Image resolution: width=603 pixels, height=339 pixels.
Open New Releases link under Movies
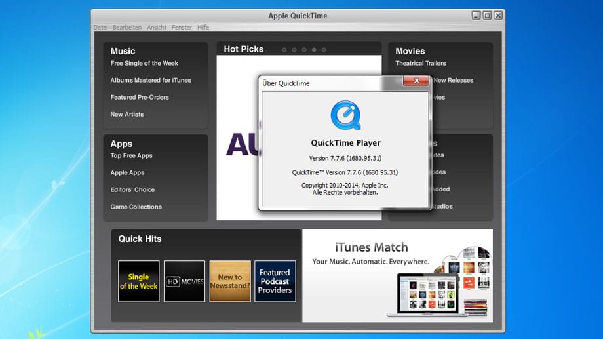click(454, 80)
